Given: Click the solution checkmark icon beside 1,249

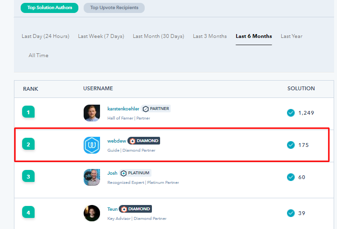Looking at the screenshot, I should tap(290, 113).
